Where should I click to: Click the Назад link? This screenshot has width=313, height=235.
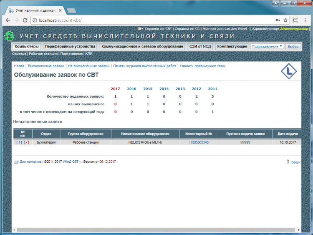pyautogui.click(x=19, y=66)
